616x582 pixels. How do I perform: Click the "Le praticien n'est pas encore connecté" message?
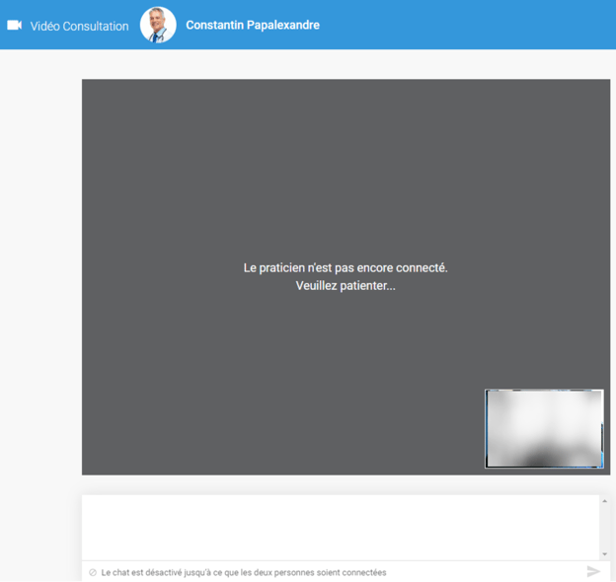tap(346, 268)
